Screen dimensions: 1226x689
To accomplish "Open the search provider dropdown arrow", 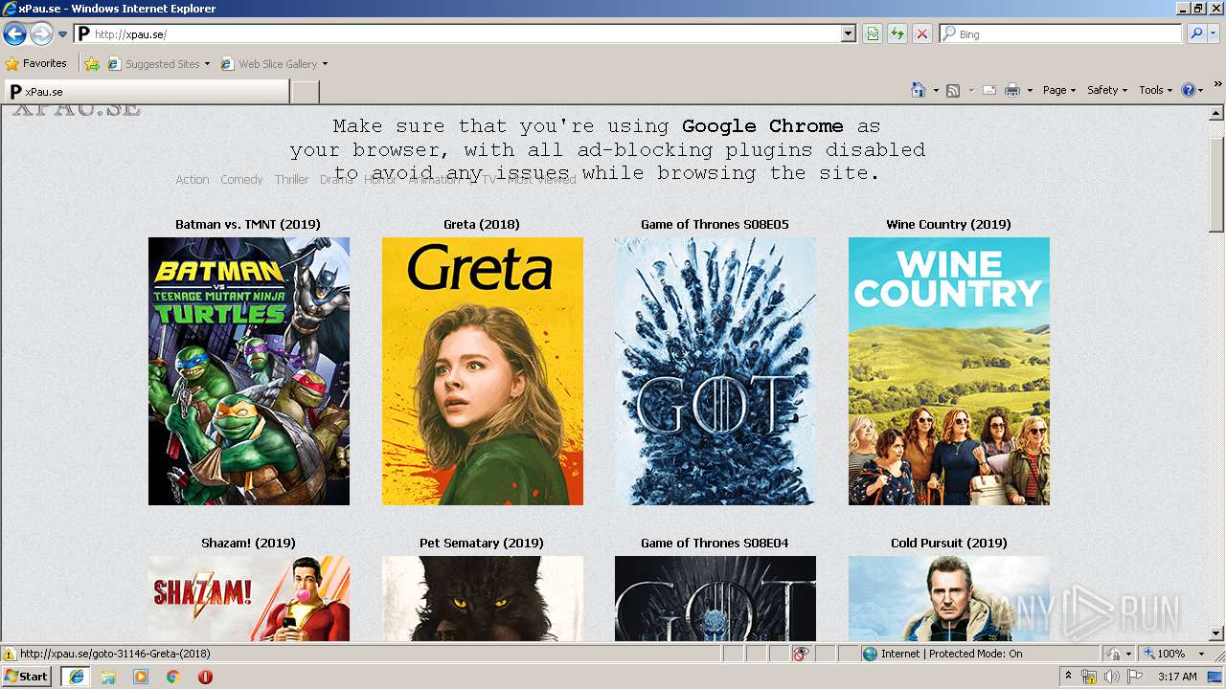I will [x=1214, y=33].
